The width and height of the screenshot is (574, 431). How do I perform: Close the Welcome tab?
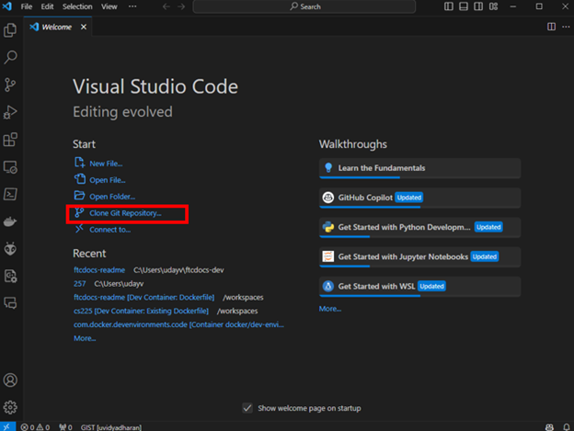pos(84,27)
